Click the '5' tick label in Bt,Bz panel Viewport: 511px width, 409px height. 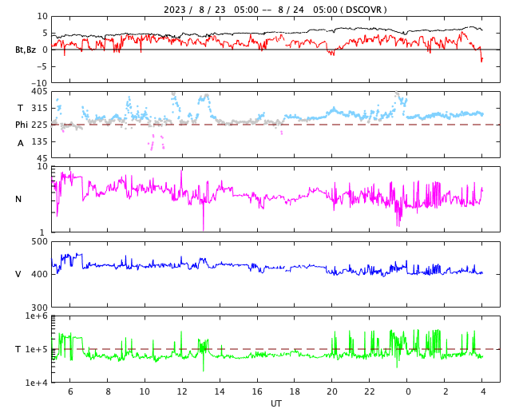pyautogui.click(x=45, y=33)
